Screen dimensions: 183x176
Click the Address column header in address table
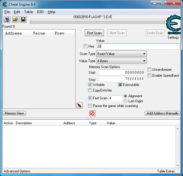(x=75, y=123)
